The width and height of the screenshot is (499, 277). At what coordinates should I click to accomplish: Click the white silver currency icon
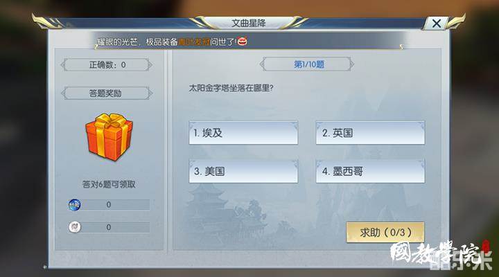click(75, 227)
